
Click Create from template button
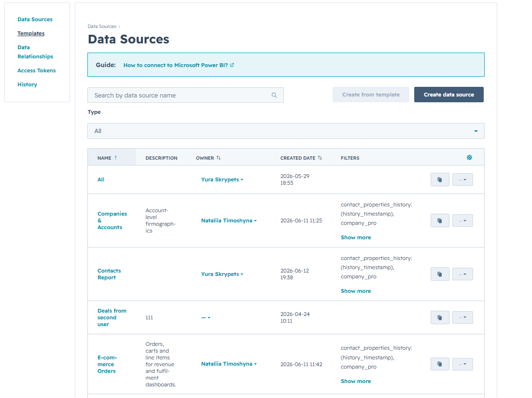click(x=370, y=95)
